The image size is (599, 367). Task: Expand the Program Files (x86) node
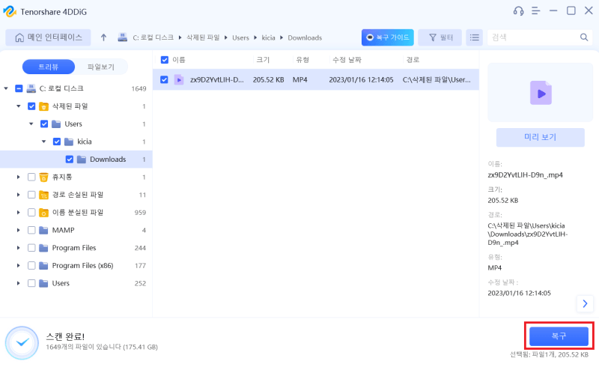pyautogui.click(x=18, y=265)
